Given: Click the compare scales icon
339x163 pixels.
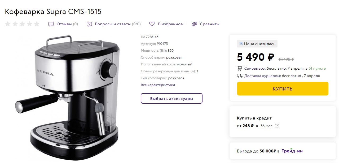Looking at the screenshot, I should pyautogui.click(x=194, y=24).
